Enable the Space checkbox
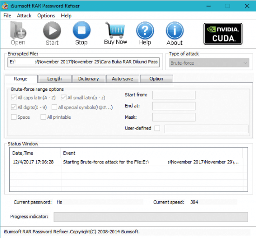Image resolution: width=256 pixels, height=238 pixels. tap(13, 117)
